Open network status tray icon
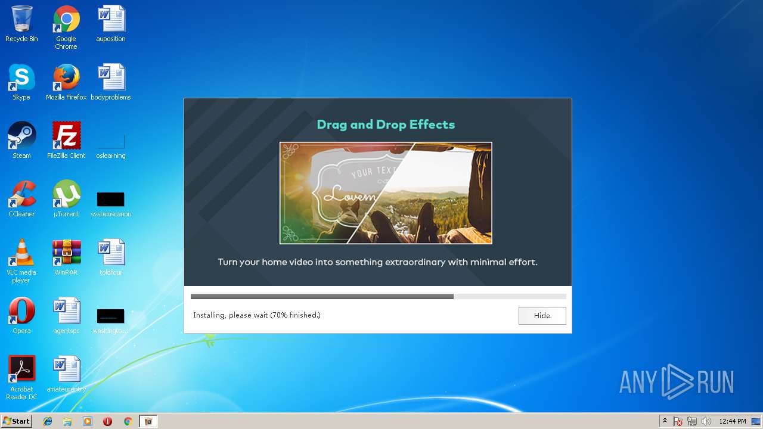 pos(692,421)
